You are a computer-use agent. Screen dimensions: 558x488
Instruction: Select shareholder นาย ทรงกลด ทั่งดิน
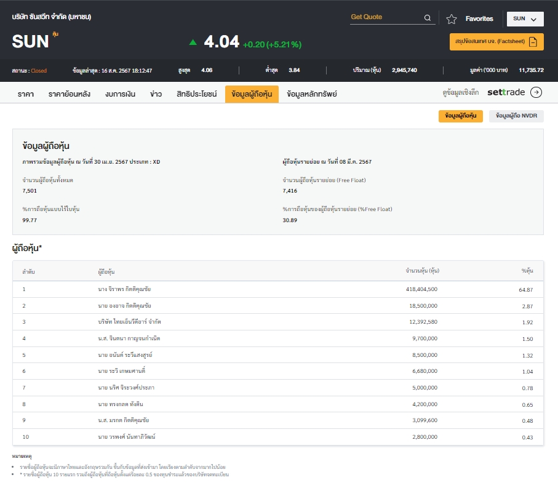pyautogui.click(x=121, y=404)
